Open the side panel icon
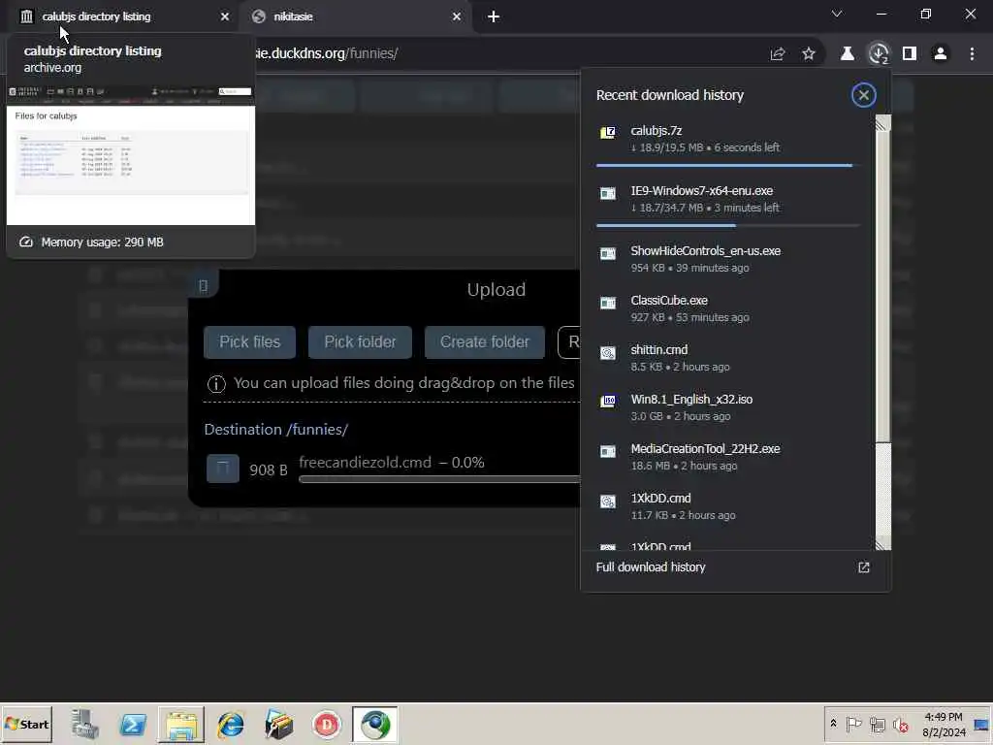Screen dimensions: 993x745 coord(910,54)
